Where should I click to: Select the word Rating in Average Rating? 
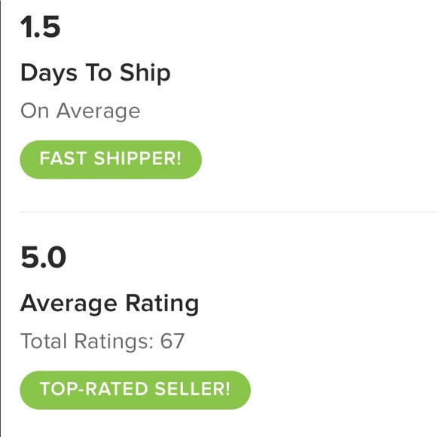click(x=162, y=304)
